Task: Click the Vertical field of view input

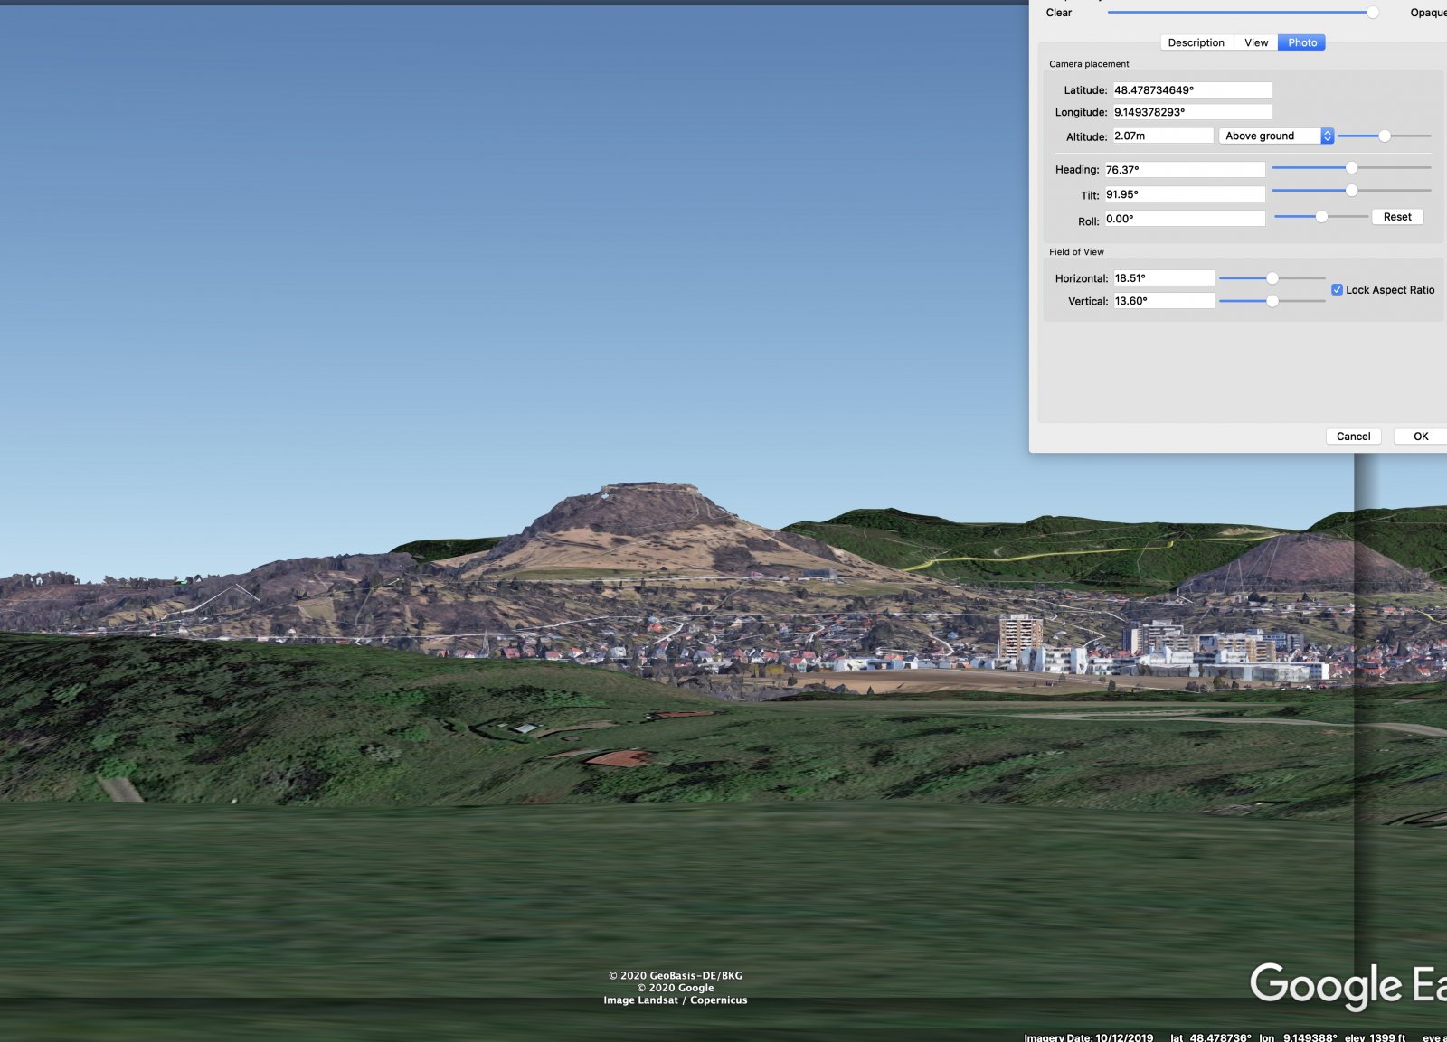Action: 1163,301
